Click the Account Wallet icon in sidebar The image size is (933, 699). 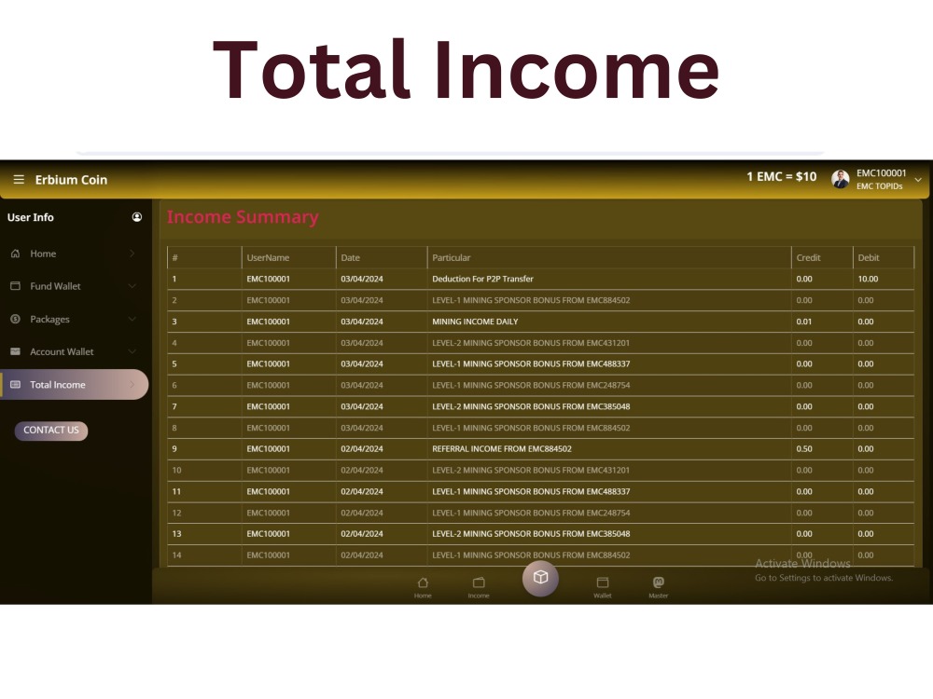pyautogui.click(x=16, y=351)
